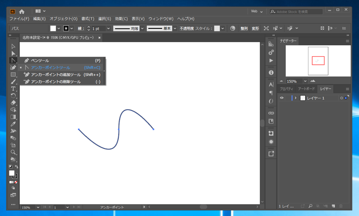Open the stroke weight dropdown

108,28
